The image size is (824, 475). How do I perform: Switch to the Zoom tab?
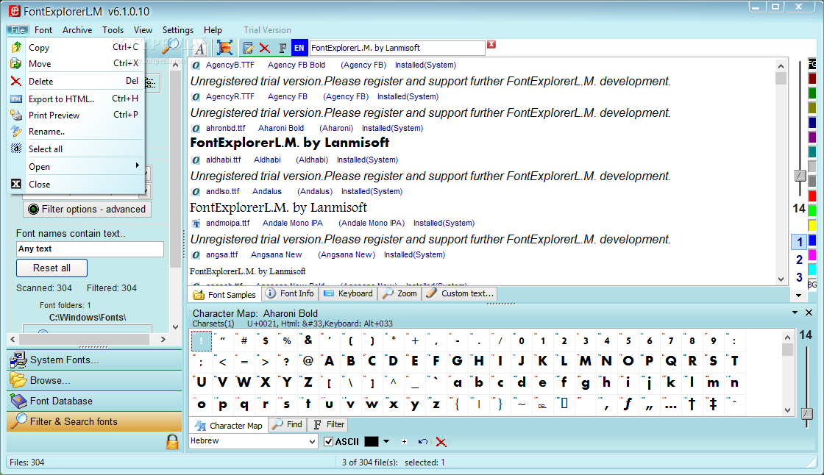(x=400, y=293)
